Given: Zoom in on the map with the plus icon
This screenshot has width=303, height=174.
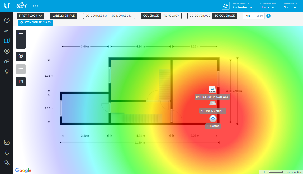Looking at the screenshot, I should [21, 34].
